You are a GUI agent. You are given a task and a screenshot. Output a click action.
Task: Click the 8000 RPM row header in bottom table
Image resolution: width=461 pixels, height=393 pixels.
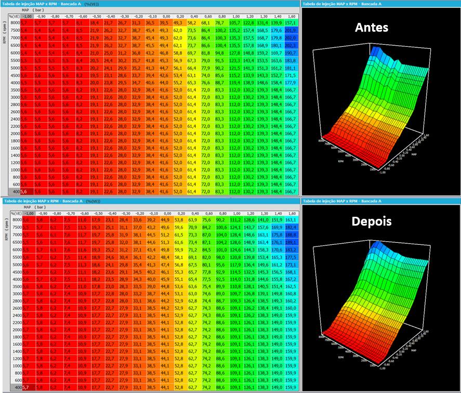pyautogui.click(x=17, y=220)
